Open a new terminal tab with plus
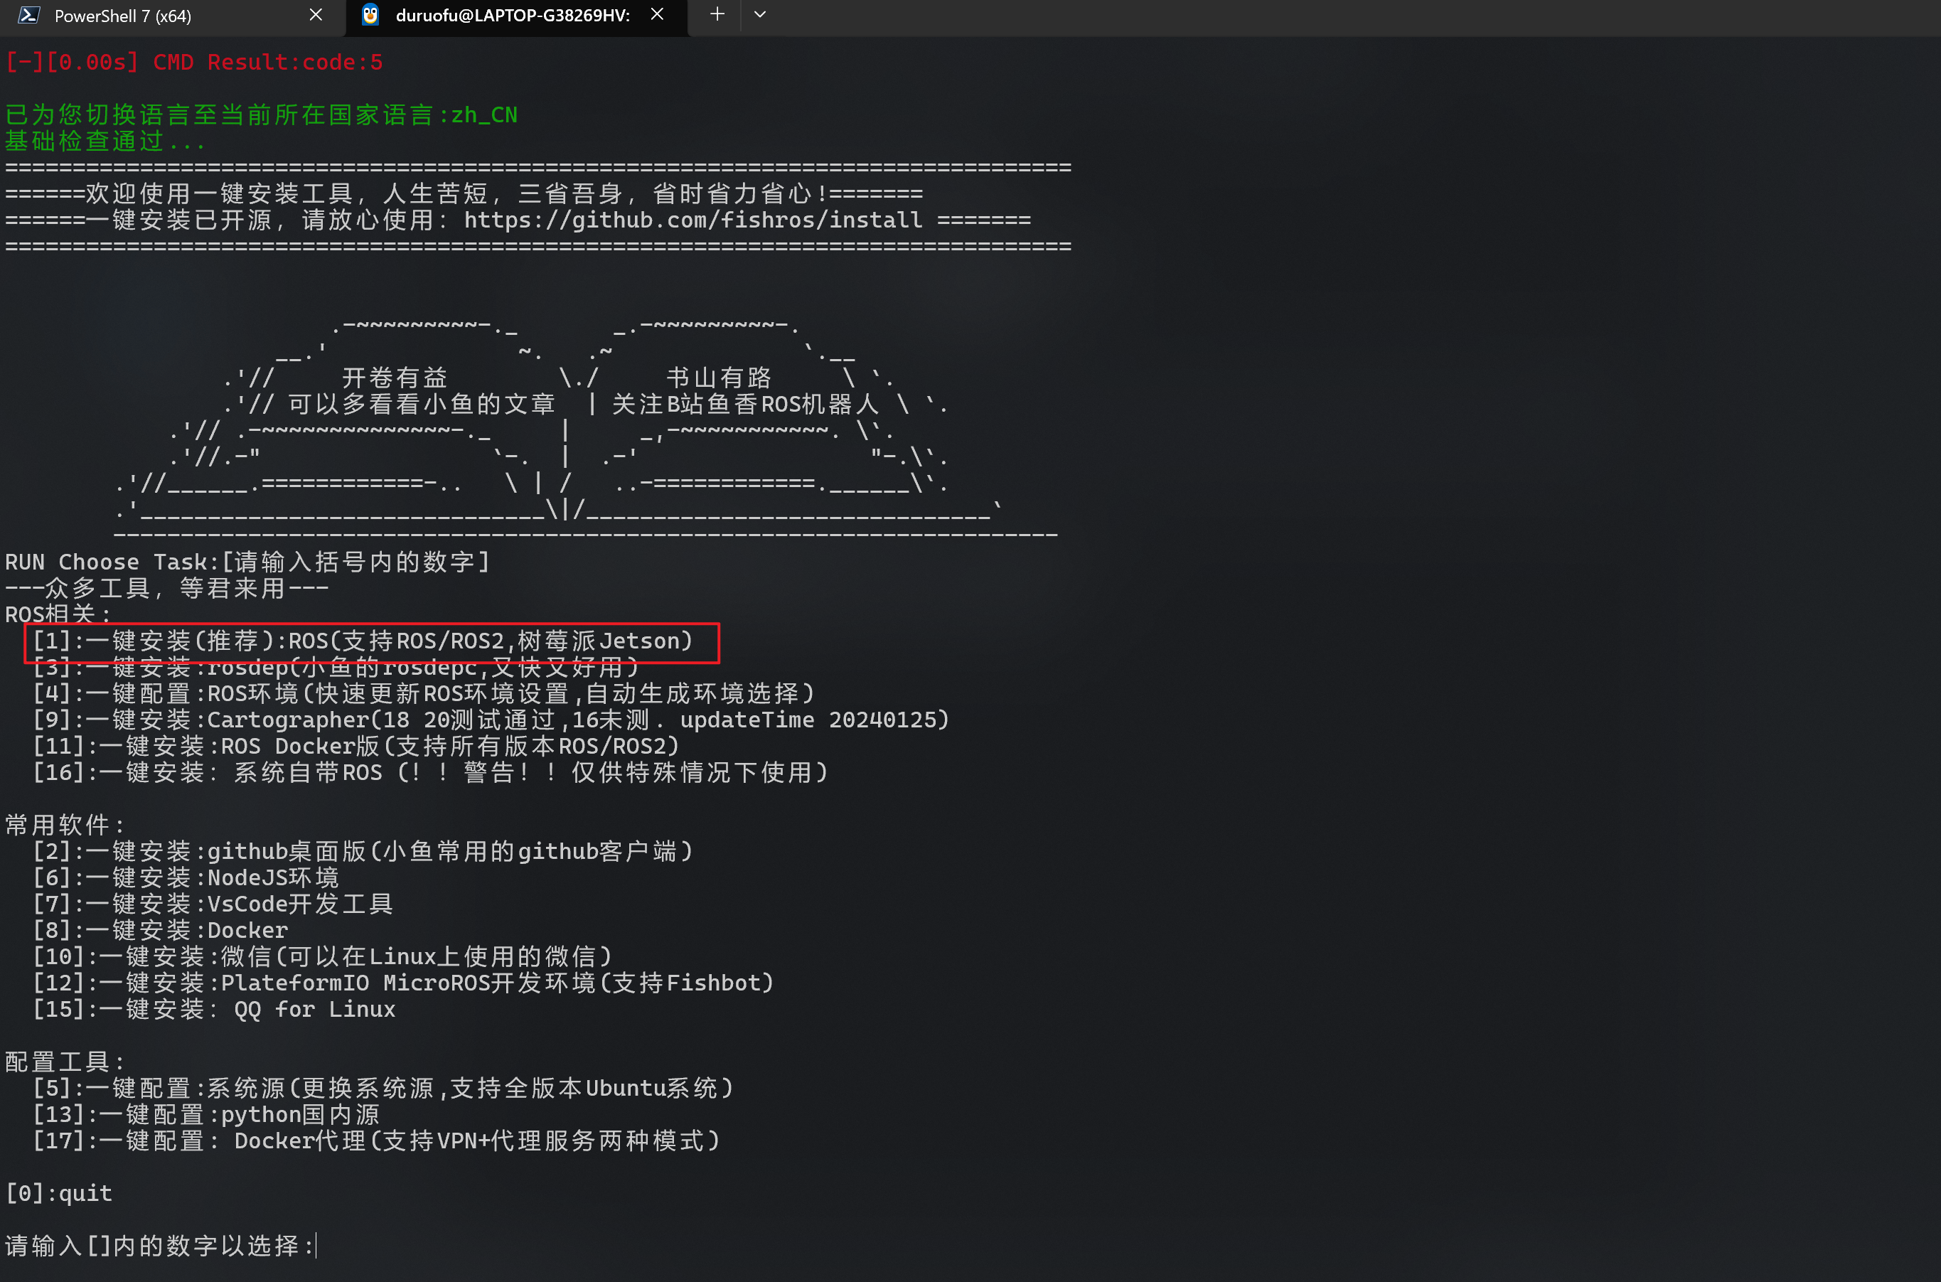This screenshot has height=1282, width=1941. click(717, 15)
